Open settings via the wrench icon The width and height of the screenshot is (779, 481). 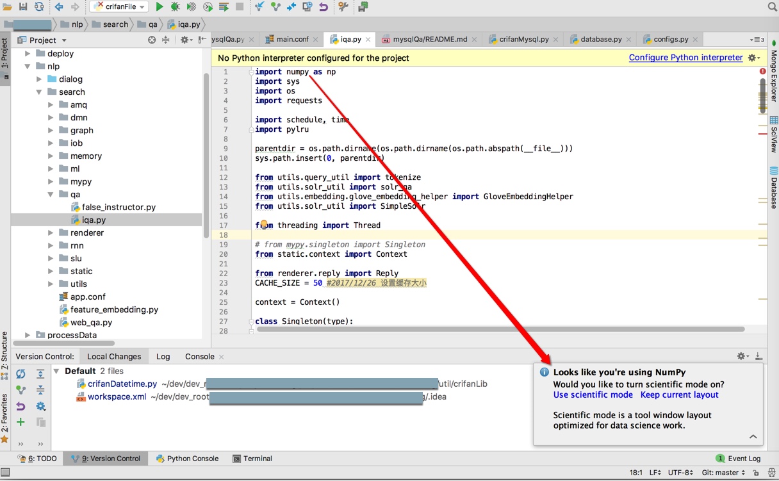[x=343, y=7]
